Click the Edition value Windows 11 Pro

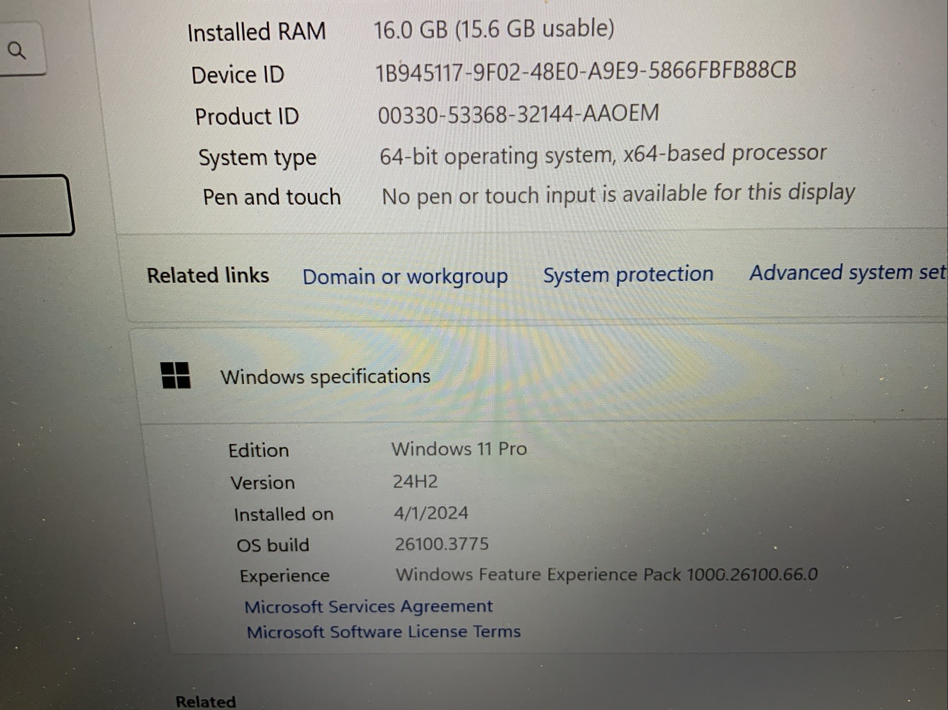pos(459,449)
